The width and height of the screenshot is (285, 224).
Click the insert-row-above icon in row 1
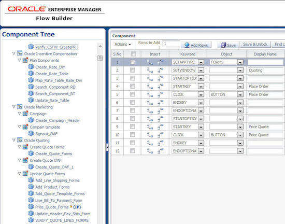161,62
